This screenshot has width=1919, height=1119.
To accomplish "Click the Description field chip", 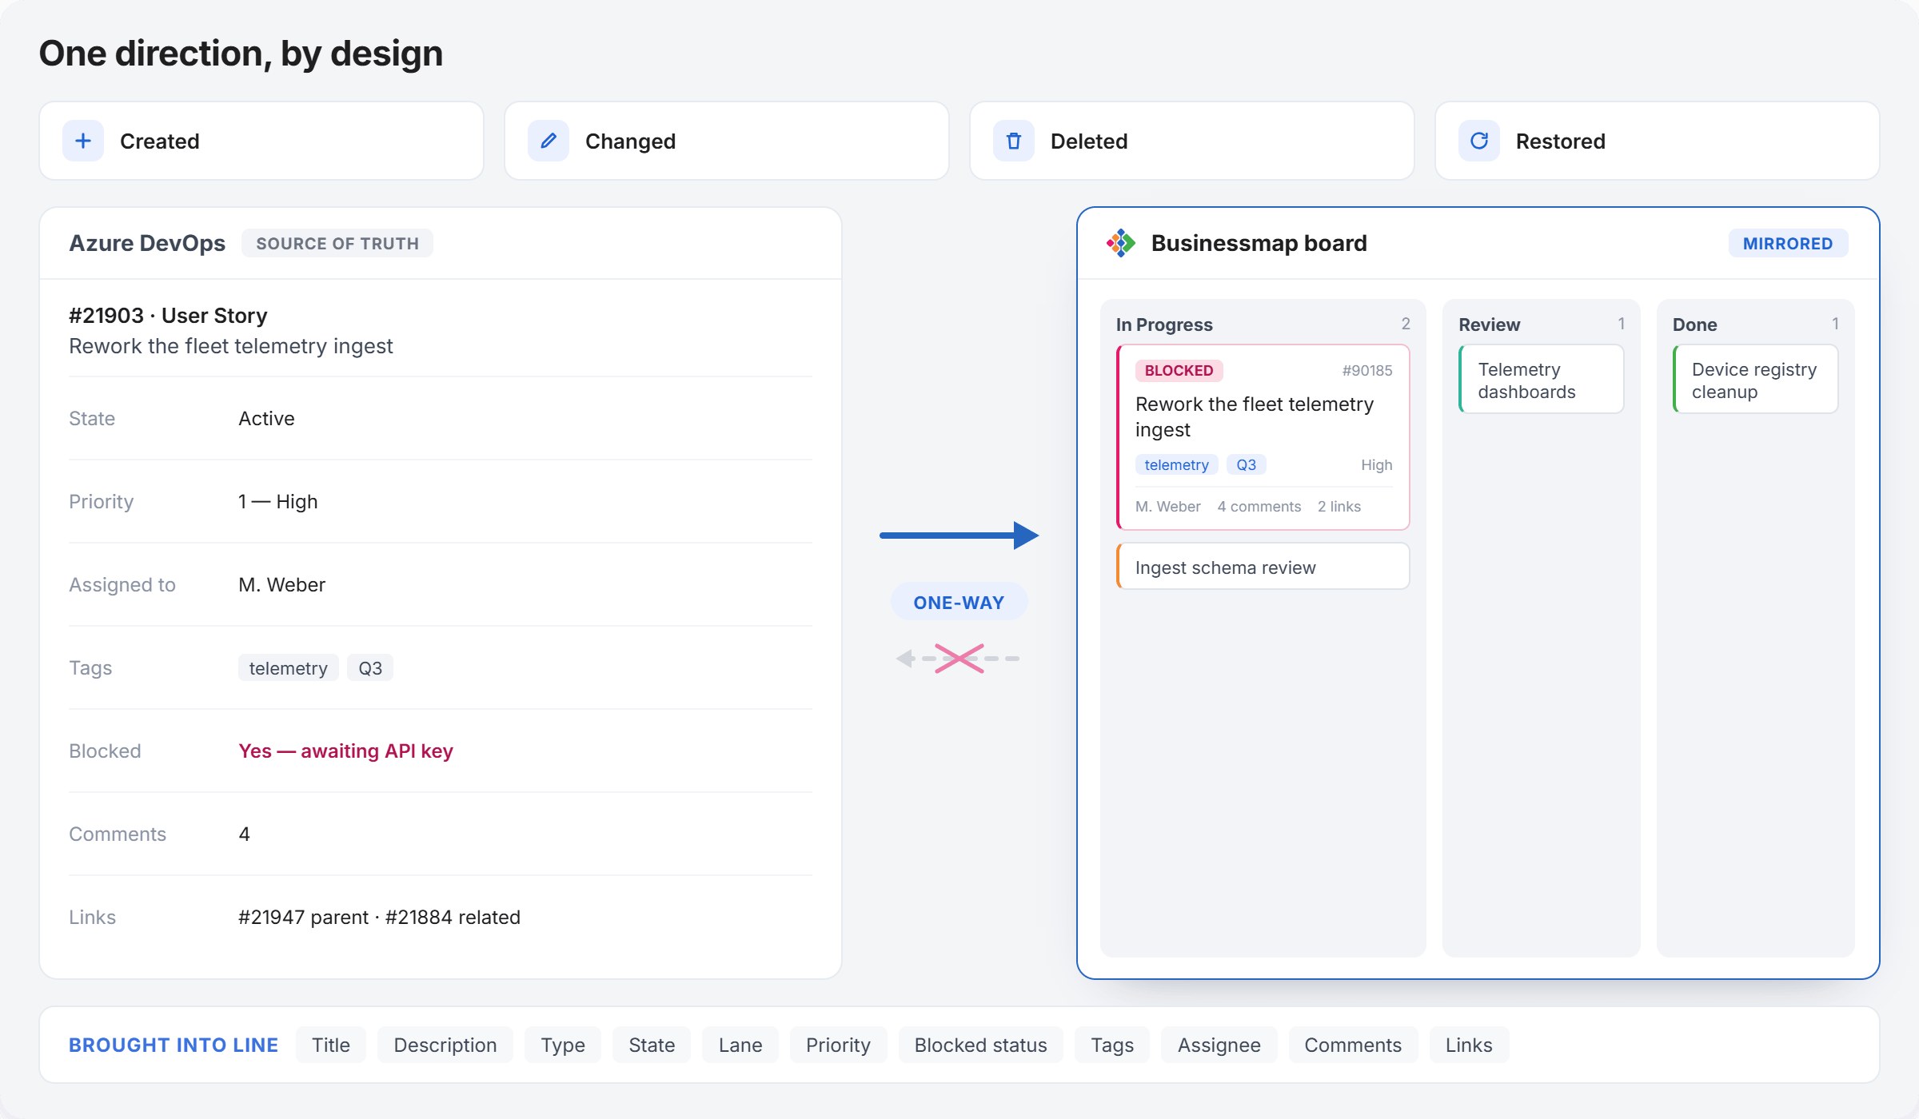I will [x=445, y=1045].
